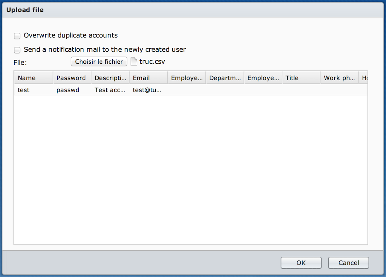
Task: Enable Overwrite duplicate accounts checkbox
Action: coord(17,36)
